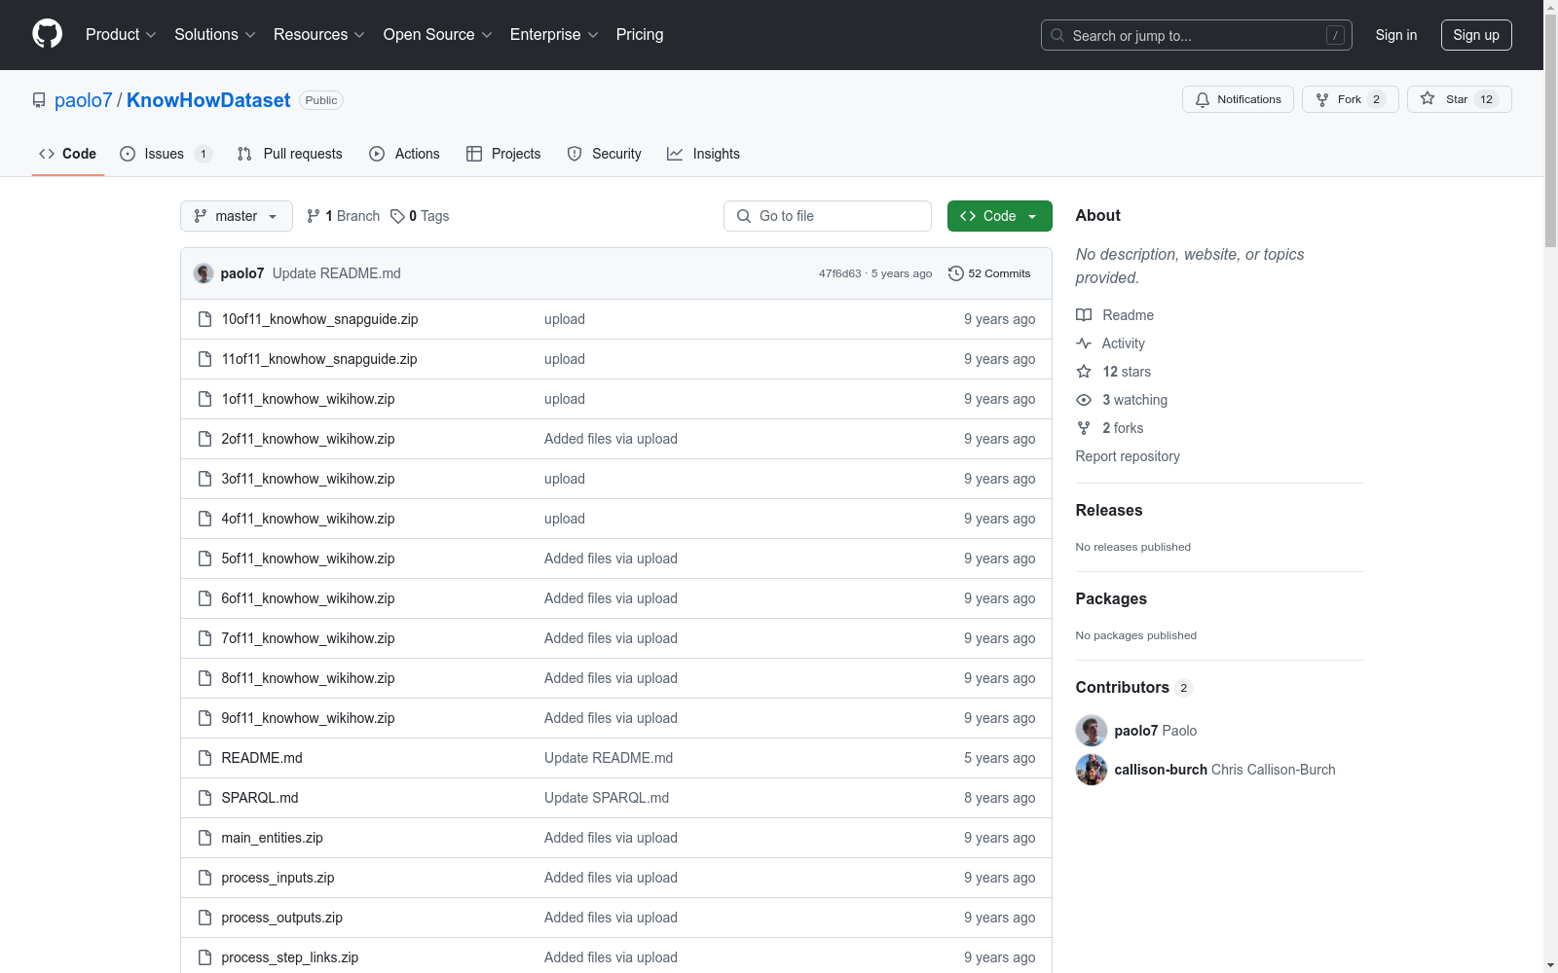Click the file icon beside 11of11_knowhow_snapguide.zip
Screen dimensions: 1558x973
pyautogui.click(x=204, y=359)
